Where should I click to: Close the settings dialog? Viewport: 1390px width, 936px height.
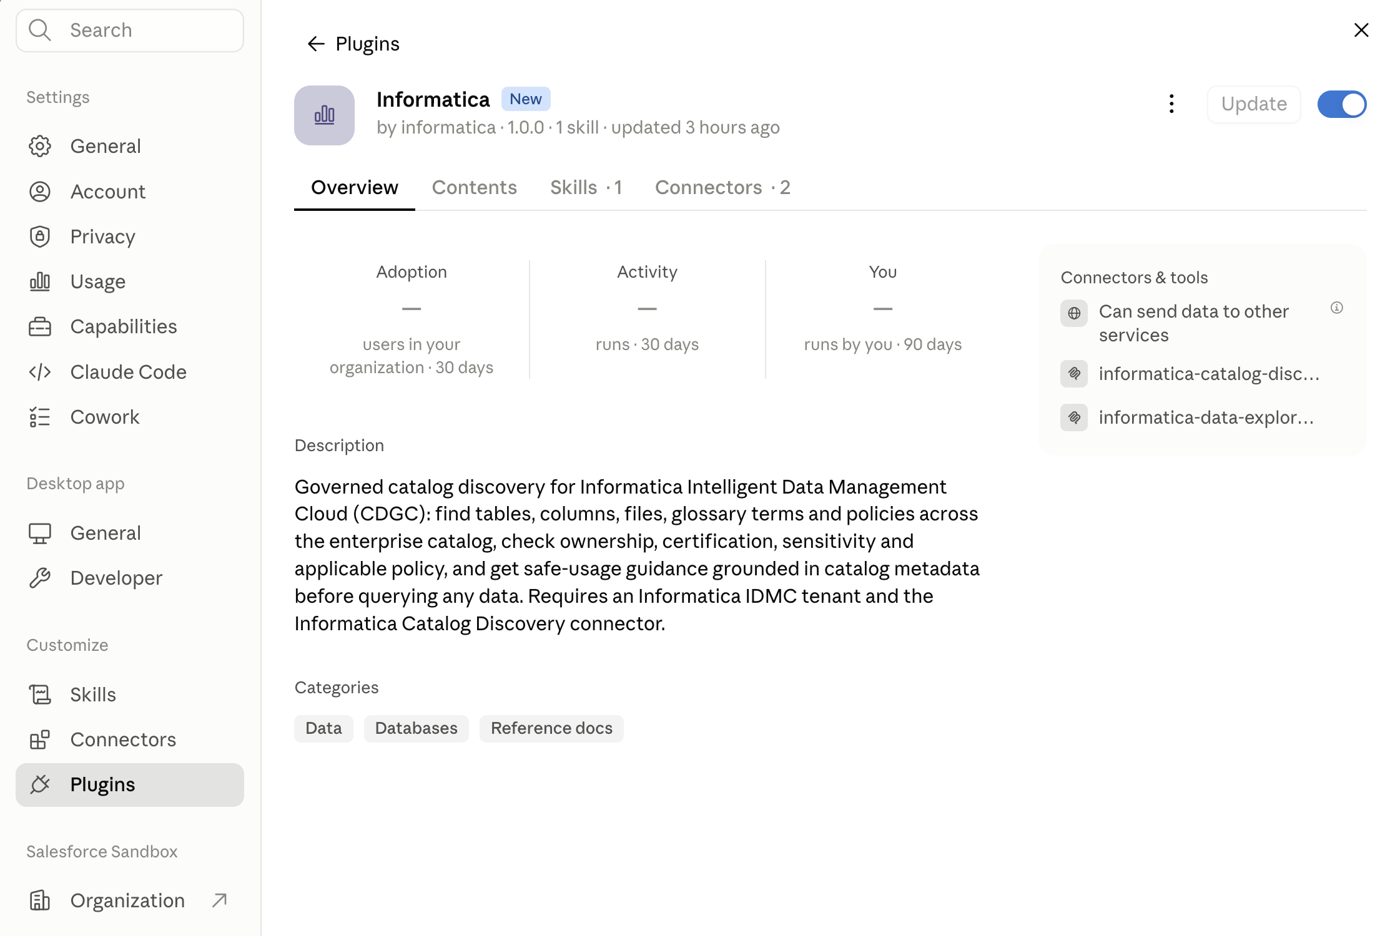pyautogui.click(x=1361, y=30)
